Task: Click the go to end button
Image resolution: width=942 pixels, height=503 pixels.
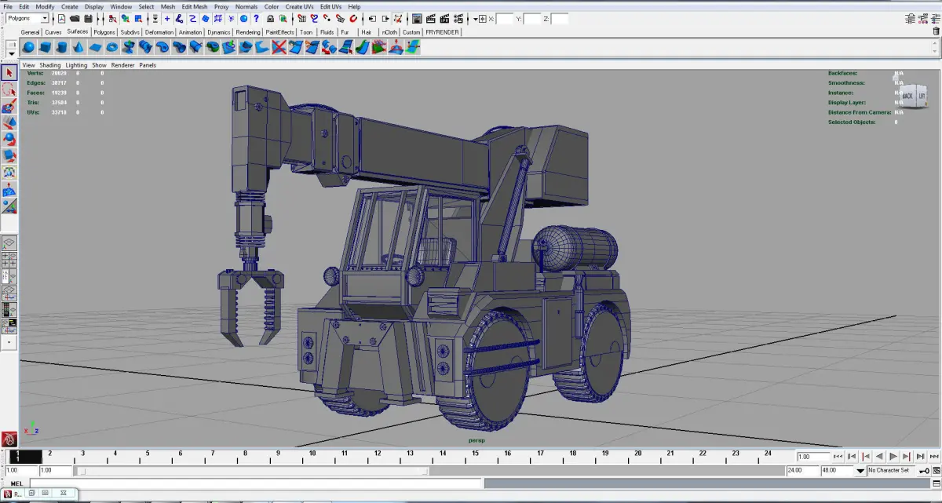Action: coord(935,456)
